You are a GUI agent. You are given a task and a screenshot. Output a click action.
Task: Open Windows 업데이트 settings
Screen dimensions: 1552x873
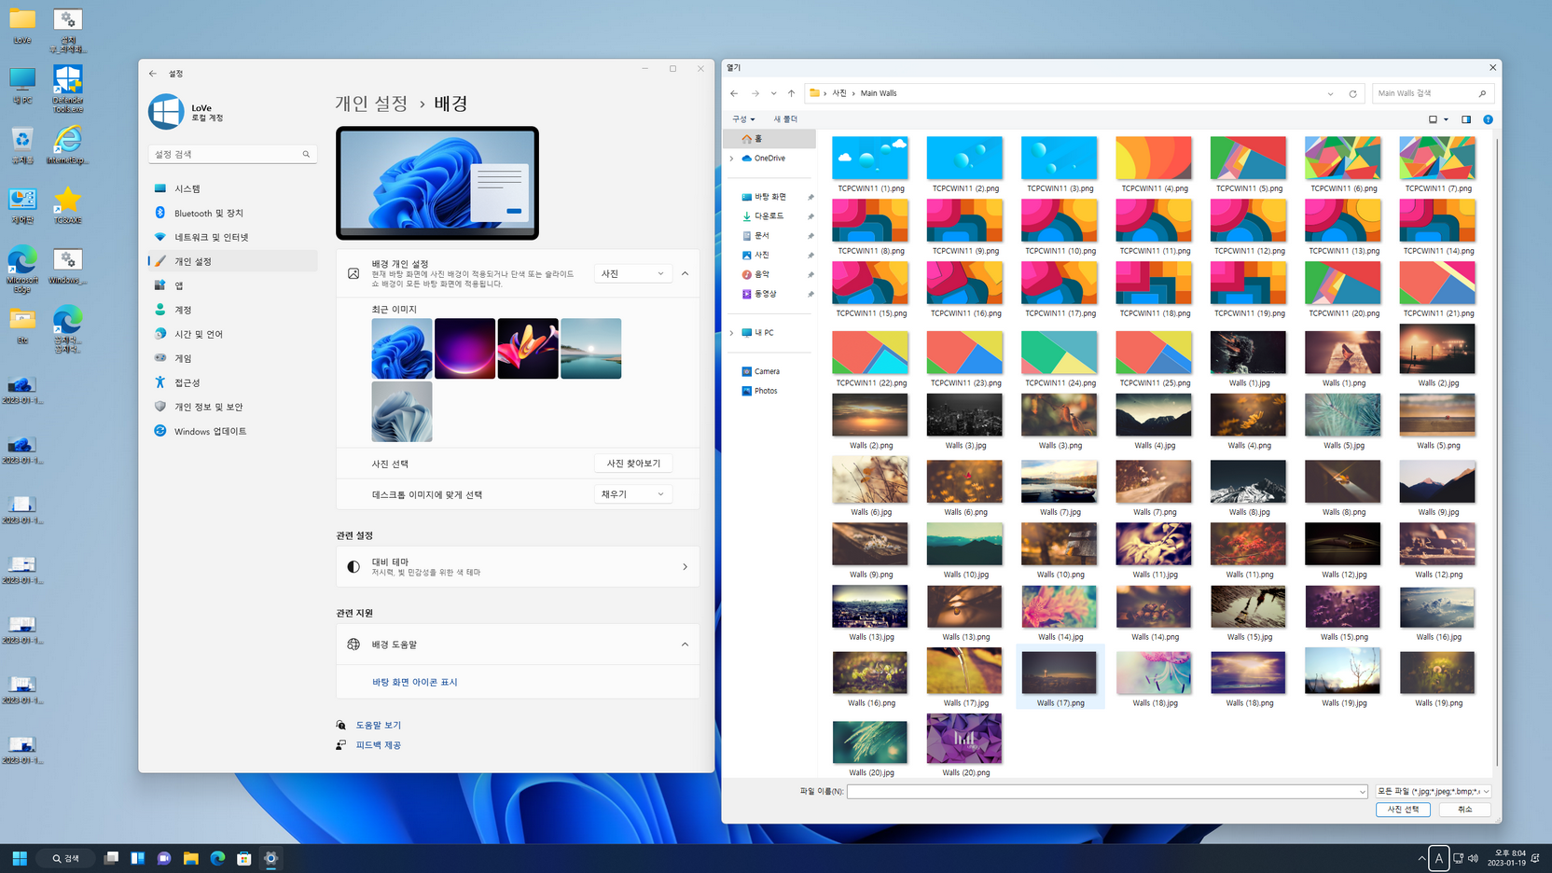pyautogui.click(x=232, y=431)
